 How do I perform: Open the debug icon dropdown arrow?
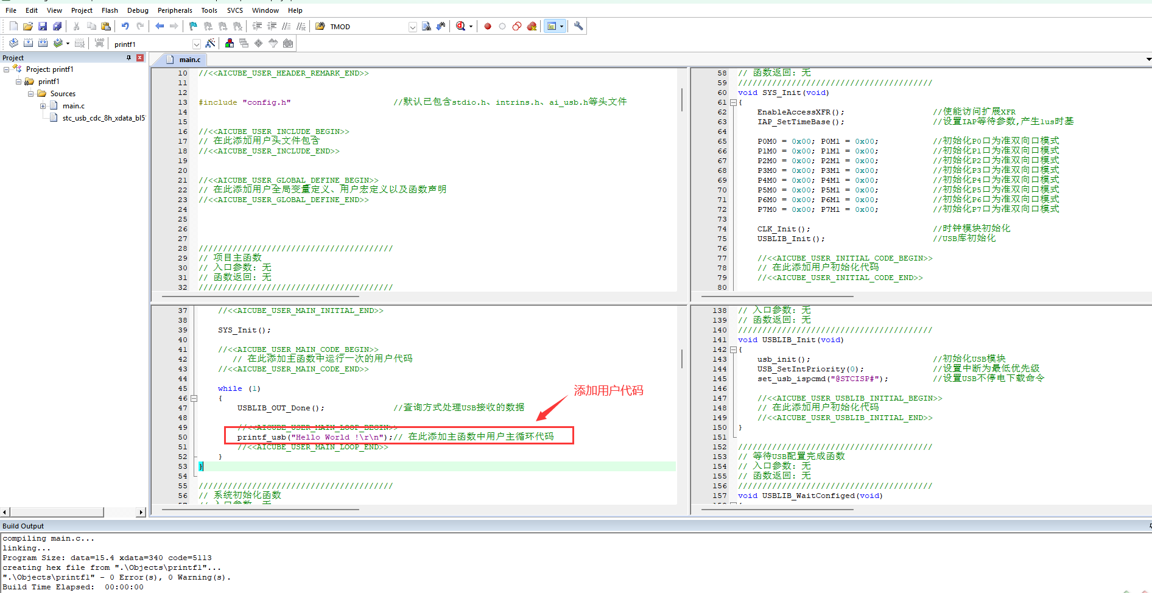(x=471, y=26)
